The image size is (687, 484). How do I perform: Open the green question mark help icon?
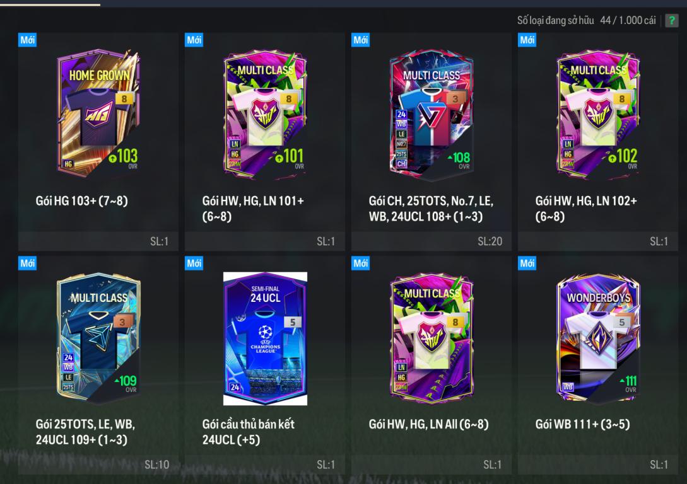coord(672,20)
